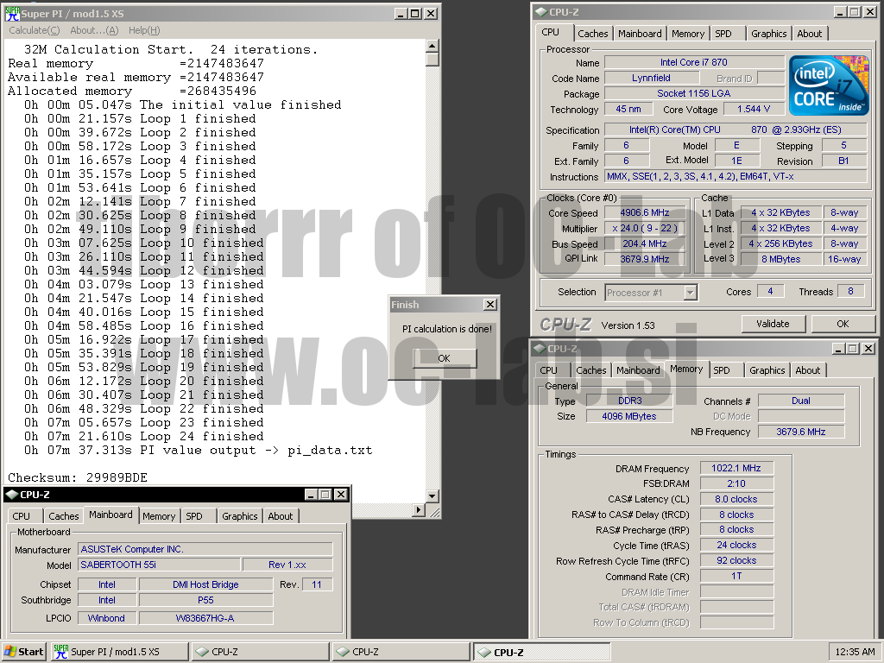884x663 pixels.
Task: Select Caches tab in the CPU-Z Memory window
Action: (x=590, y=370)
